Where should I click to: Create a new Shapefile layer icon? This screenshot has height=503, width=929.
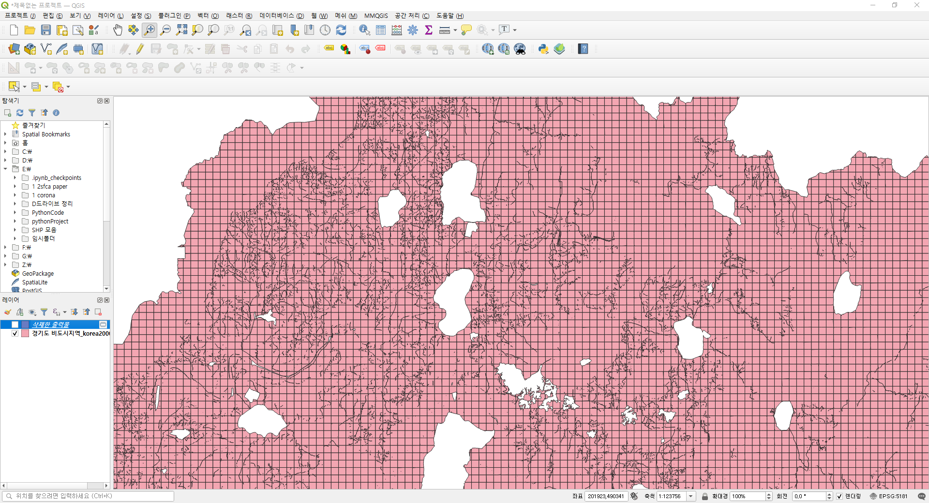point(46,49)
